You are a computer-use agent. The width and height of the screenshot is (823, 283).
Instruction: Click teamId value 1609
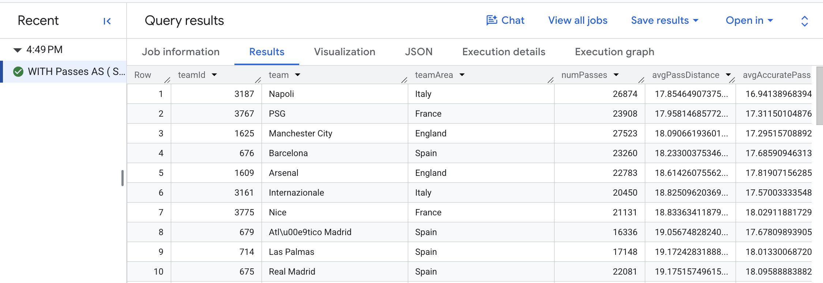click(x=244, y=173)
